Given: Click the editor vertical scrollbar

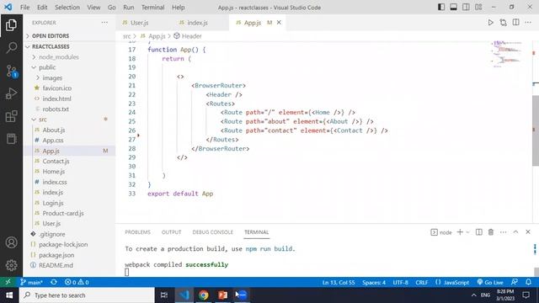Looking at the screenshot, I should tap(536, 130).
